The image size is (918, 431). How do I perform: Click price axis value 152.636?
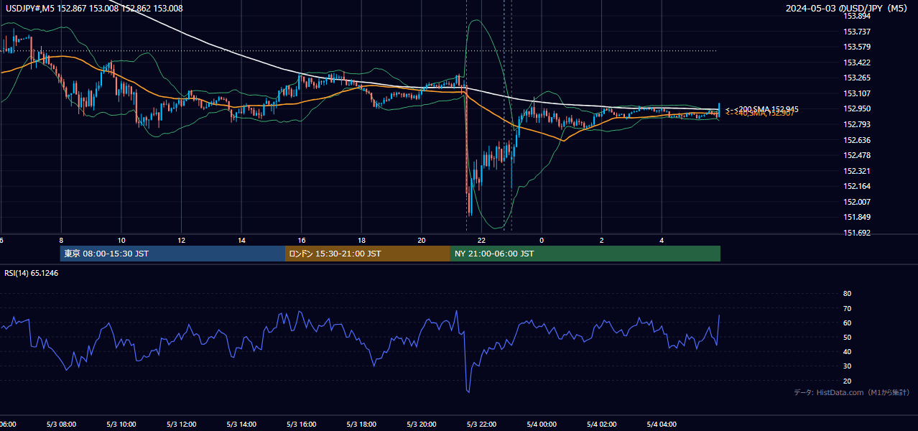coord(856,140)
